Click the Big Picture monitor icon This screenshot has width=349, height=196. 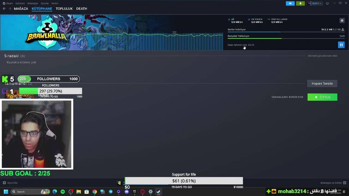(x=327, y=3)
